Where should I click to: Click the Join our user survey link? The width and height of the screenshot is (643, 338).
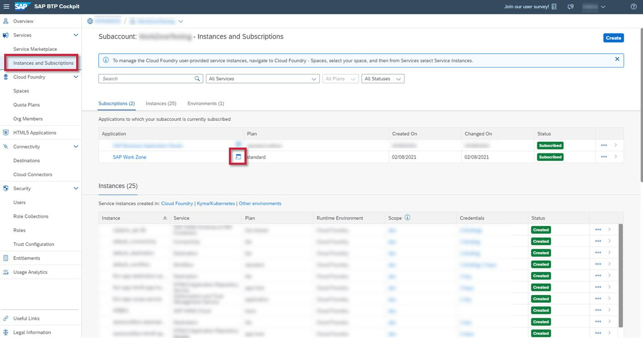pyautogui.click(x=526, y=7)
